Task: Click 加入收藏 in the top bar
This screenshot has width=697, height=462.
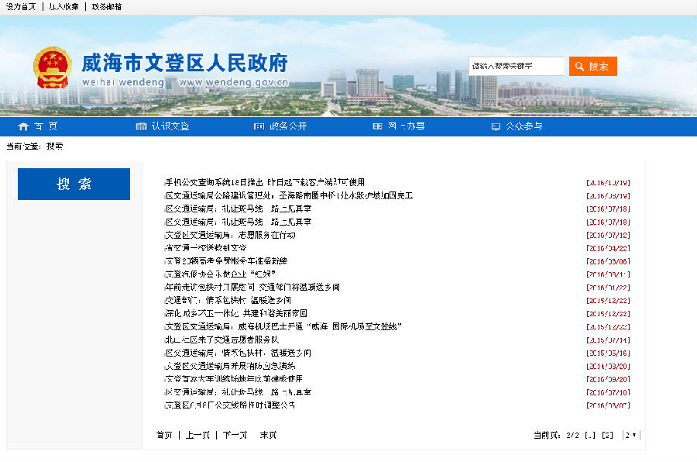Action: (63, 6)
